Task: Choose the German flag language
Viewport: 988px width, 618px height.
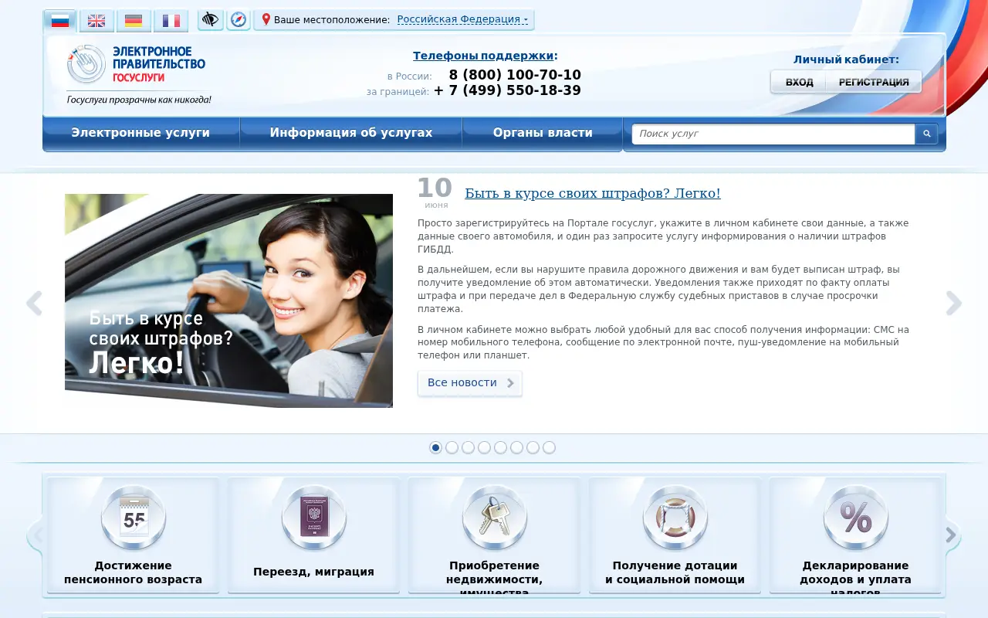Action: pyautogui.click(x=134, y=21)
